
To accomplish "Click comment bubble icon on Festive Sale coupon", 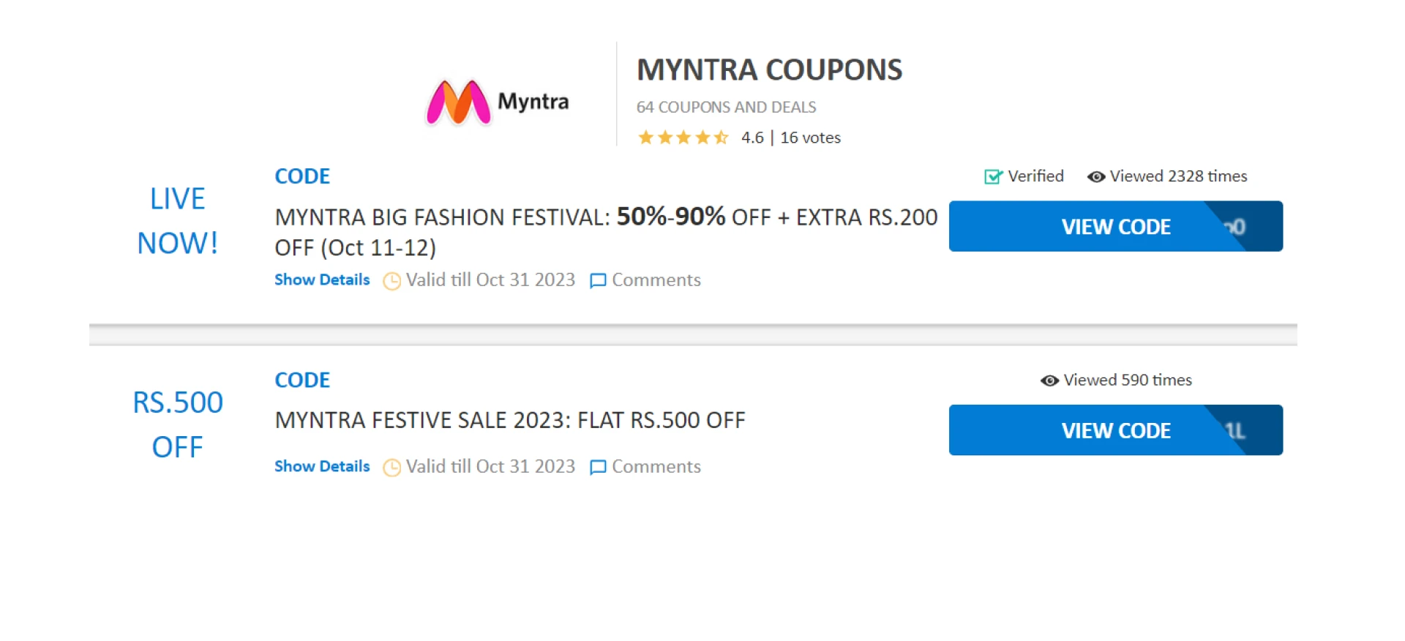I will 598,468.
